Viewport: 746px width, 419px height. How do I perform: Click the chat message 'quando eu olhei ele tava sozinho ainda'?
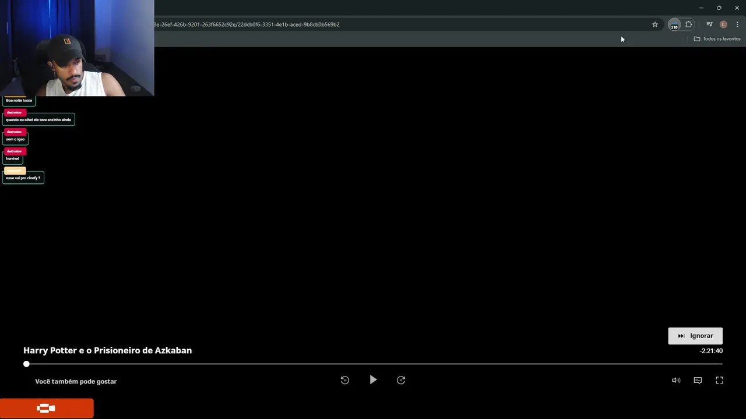pyautogui.click(x=38, y=119)
